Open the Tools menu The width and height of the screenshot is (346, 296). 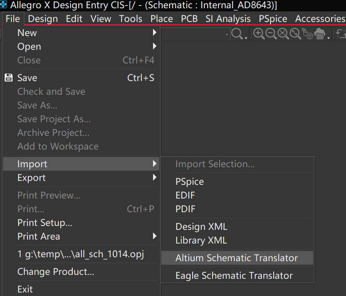(x=131, y=19)
